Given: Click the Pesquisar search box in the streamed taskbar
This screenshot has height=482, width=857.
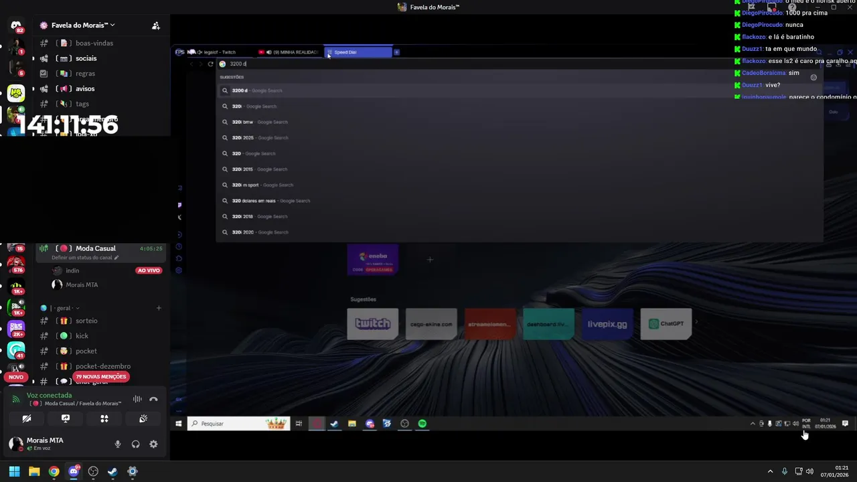Looking at the screenshot, I should (x=238, y=424).
